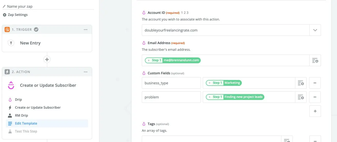Go to Edit Template step

(47, 123)
